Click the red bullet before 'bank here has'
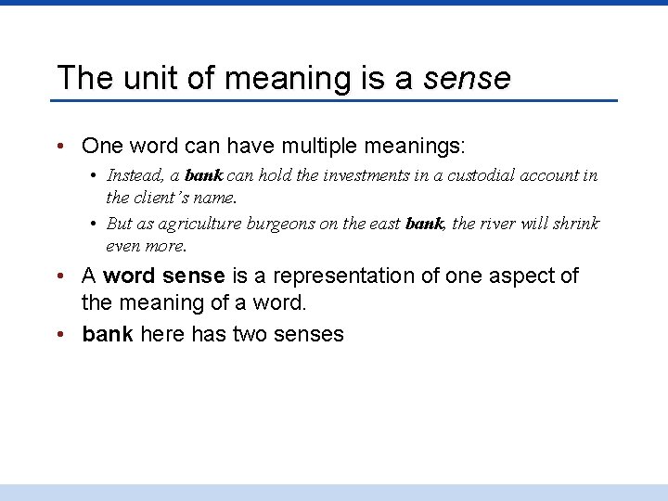This screenshot has width=668, height=501. [60, 334]
